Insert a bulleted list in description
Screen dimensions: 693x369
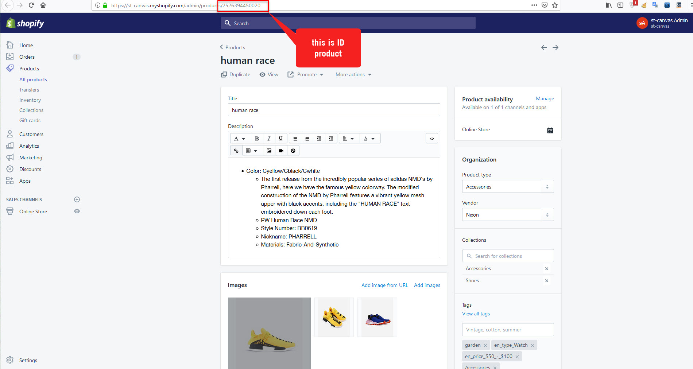295,139
